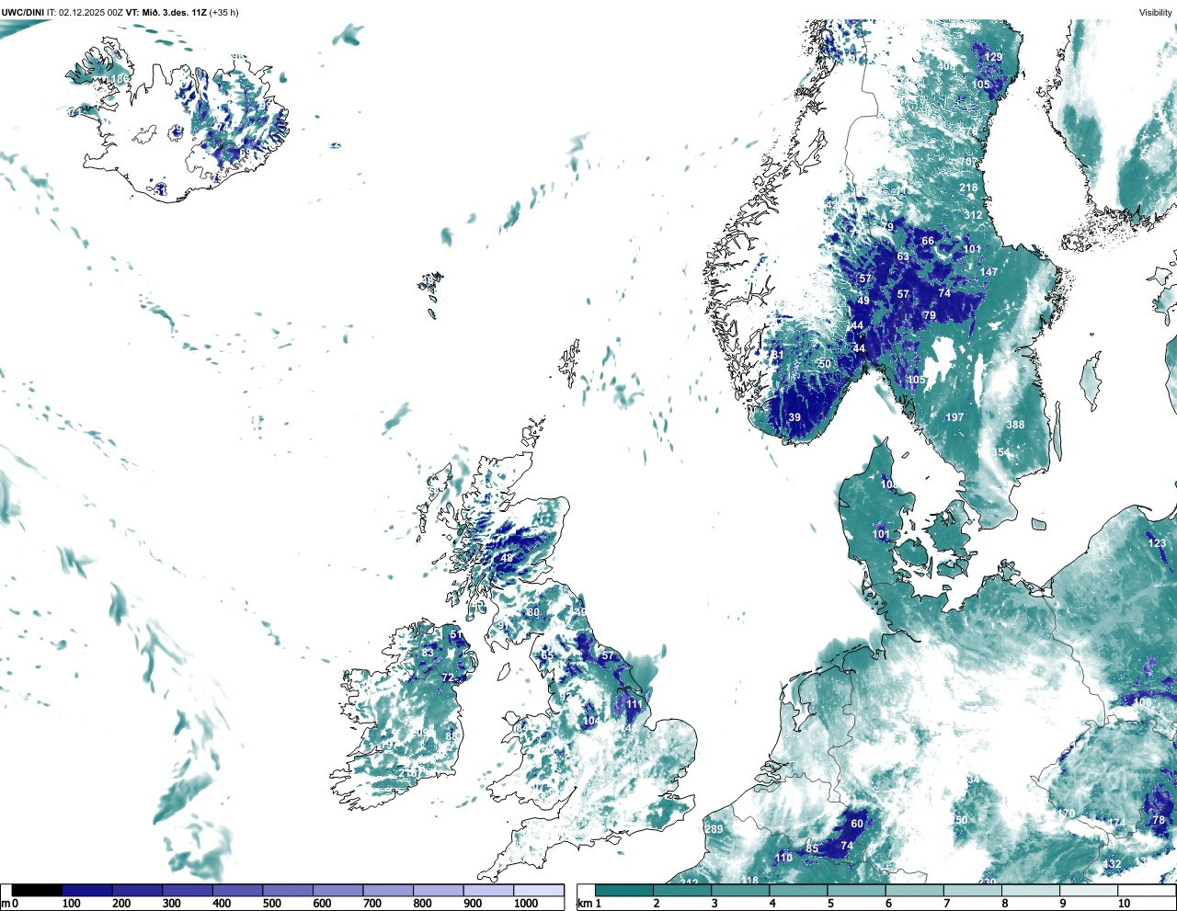Click the 'UWC/DINI' model label
Viewport: 1177px width, 911px height.
(22, 13)
